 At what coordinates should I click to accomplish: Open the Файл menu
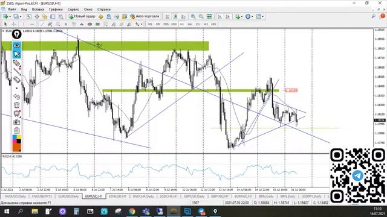coord(12,10)
